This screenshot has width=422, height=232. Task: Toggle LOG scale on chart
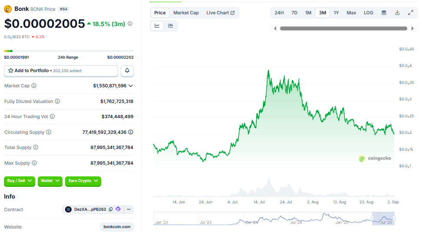tap(369, 13)
